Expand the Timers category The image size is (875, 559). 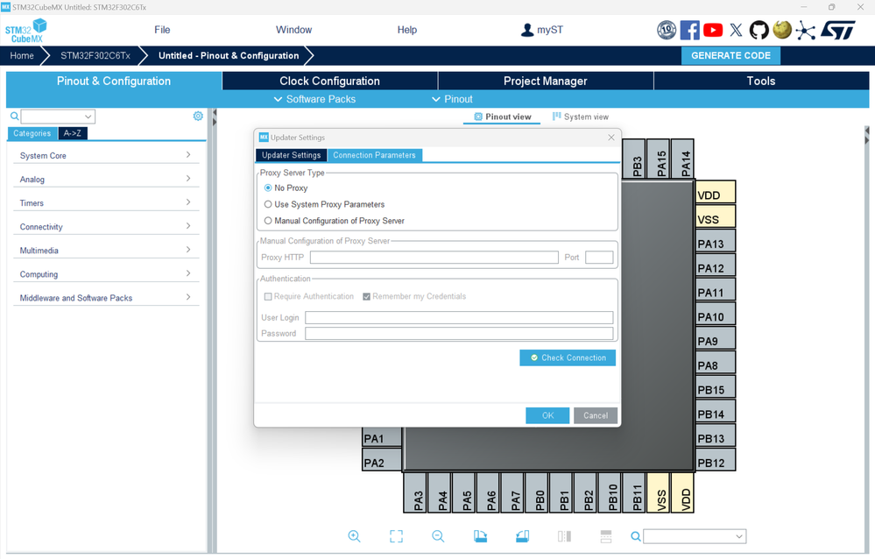tap(106, 202)
